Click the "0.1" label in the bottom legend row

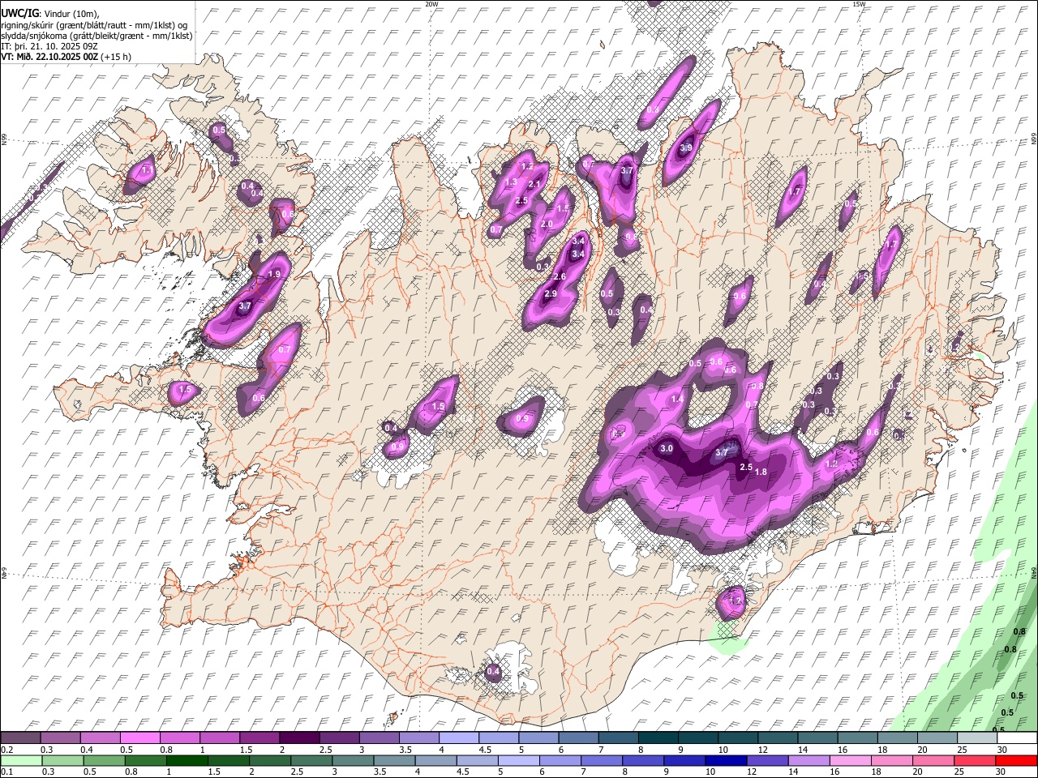coord(7,772)
